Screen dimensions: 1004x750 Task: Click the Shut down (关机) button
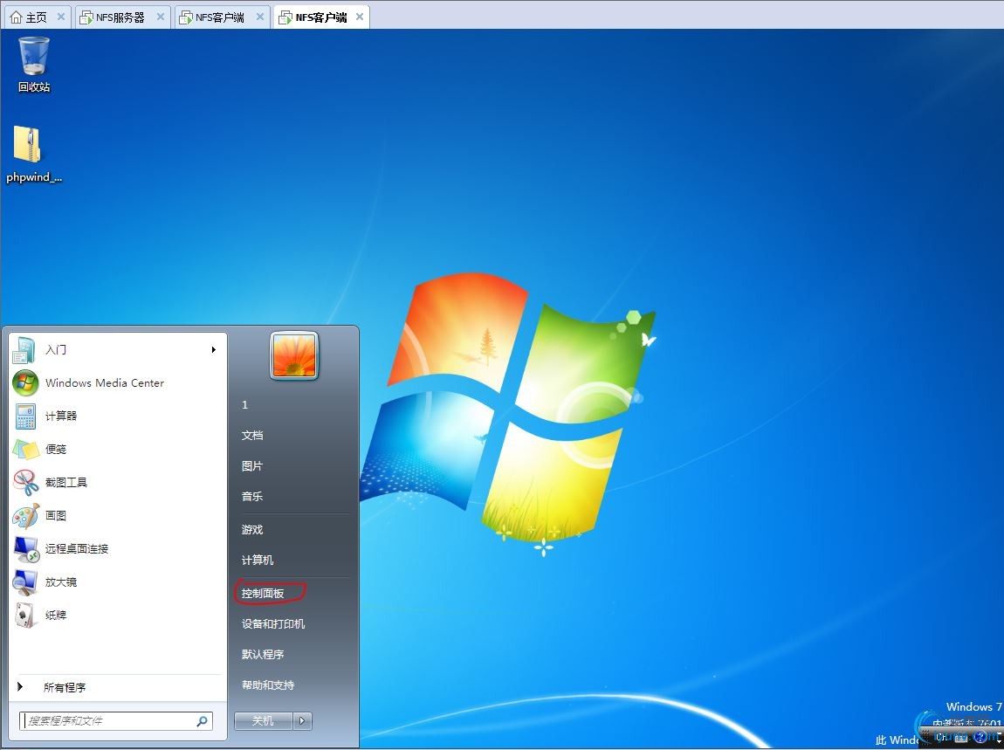pos(263,720)
